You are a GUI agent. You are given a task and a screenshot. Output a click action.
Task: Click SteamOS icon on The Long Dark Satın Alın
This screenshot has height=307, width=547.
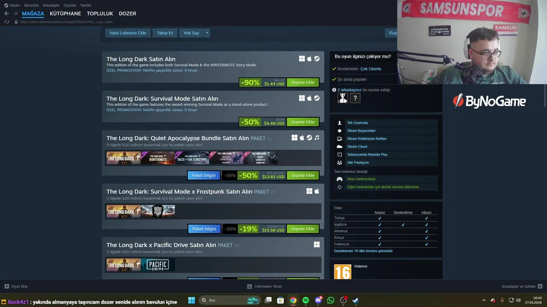pyautogui.click(x=317, y=59)
